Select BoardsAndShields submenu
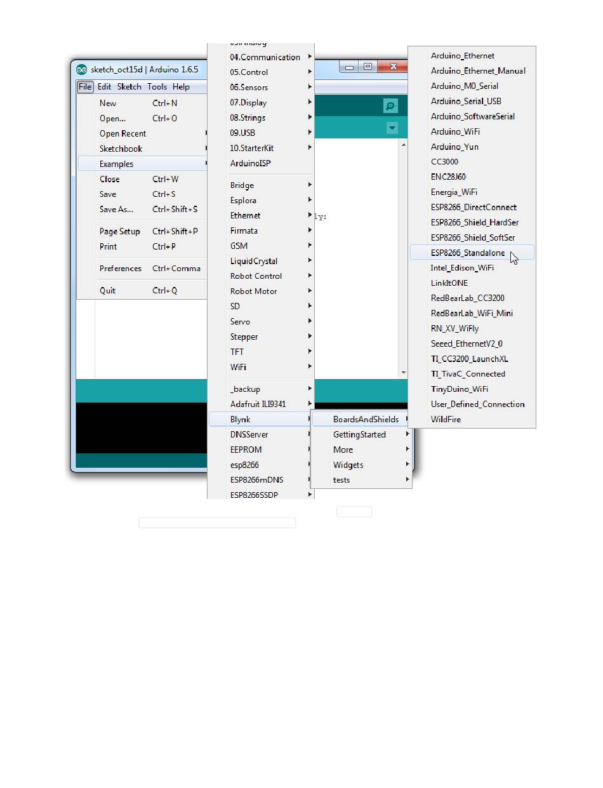 point(362,420)
